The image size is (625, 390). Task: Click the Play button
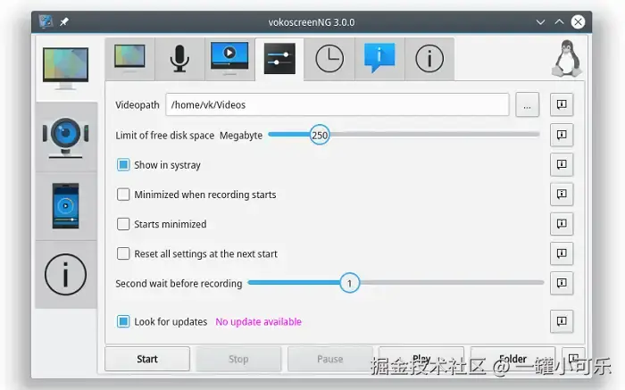[421, 359]
